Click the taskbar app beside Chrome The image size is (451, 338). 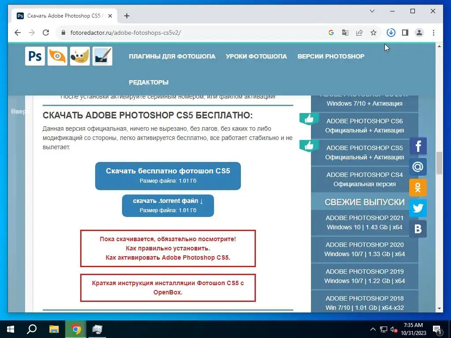click(97, 329)
